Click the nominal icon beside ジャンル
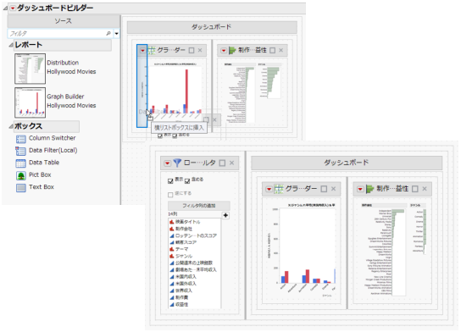The width and height of the screenshot is (461, 332). (172, 256)
